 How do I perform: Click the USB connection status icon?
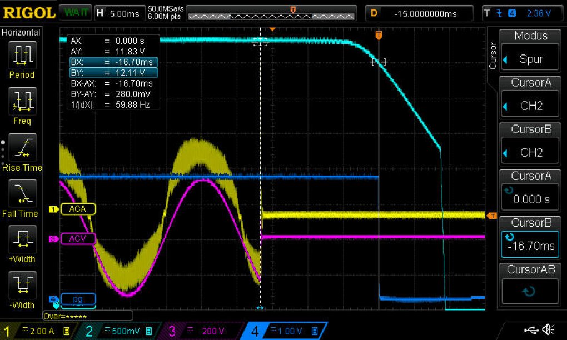(530, 330)
